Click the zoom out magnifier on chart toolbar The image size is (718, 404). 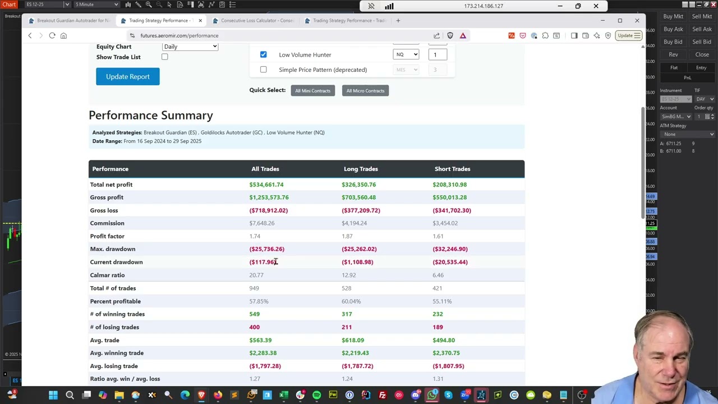tap(159, 4)
